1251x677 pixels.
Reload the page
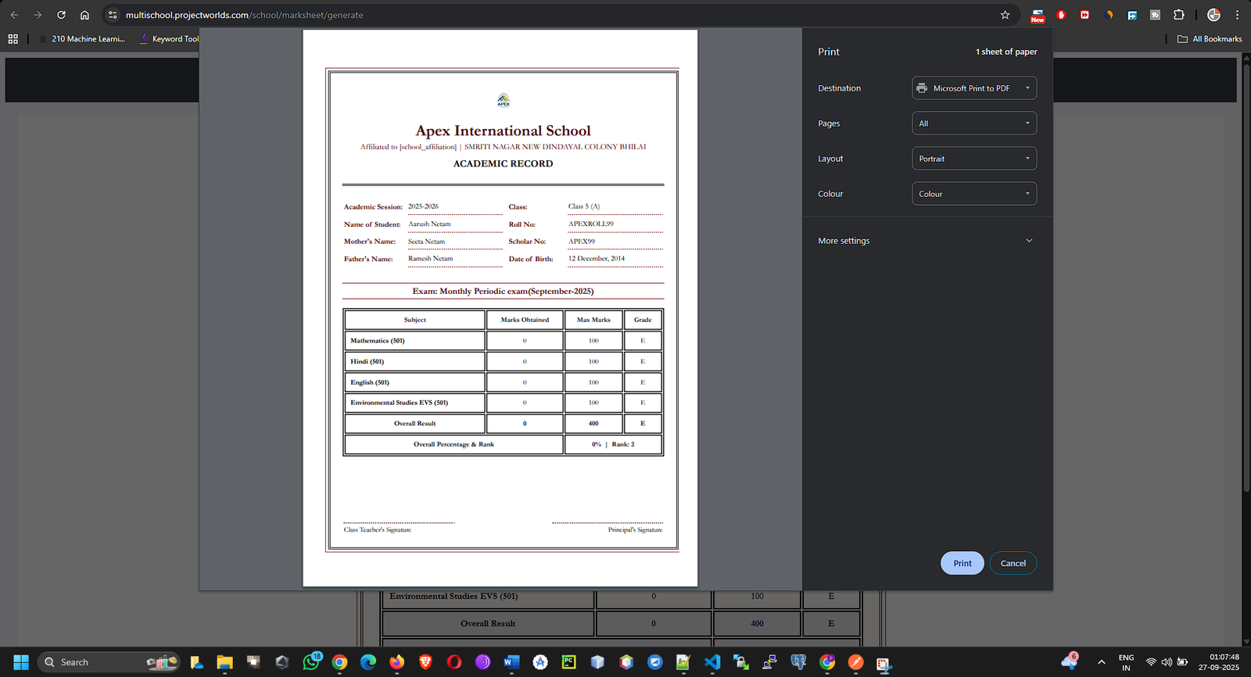(x=61, y=15)
